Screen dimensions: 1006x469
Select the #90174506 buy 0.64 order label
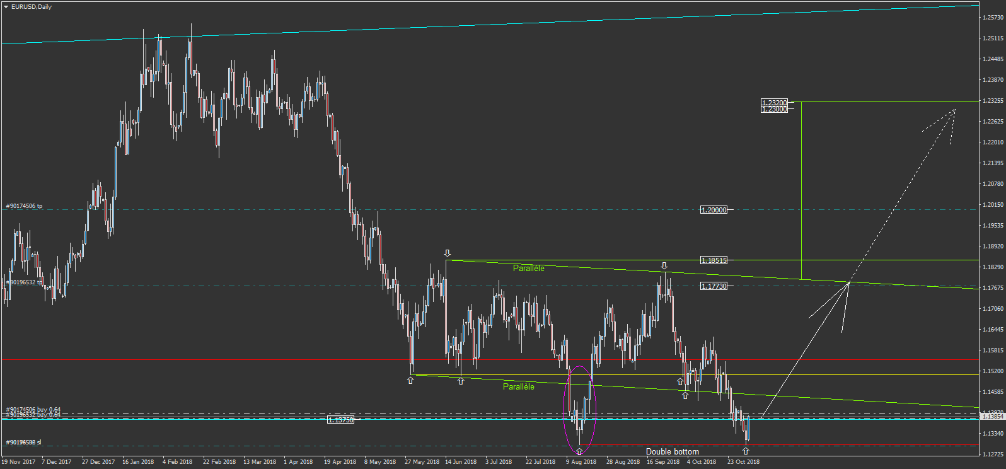click(x=33, y=410)
